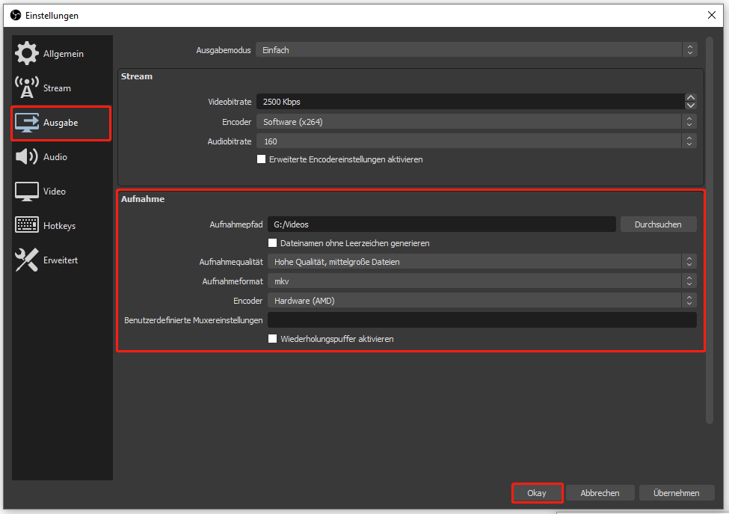Screen dimensions: 729x514
Task: Click the Stream group heading
Action: click(137, 76)
